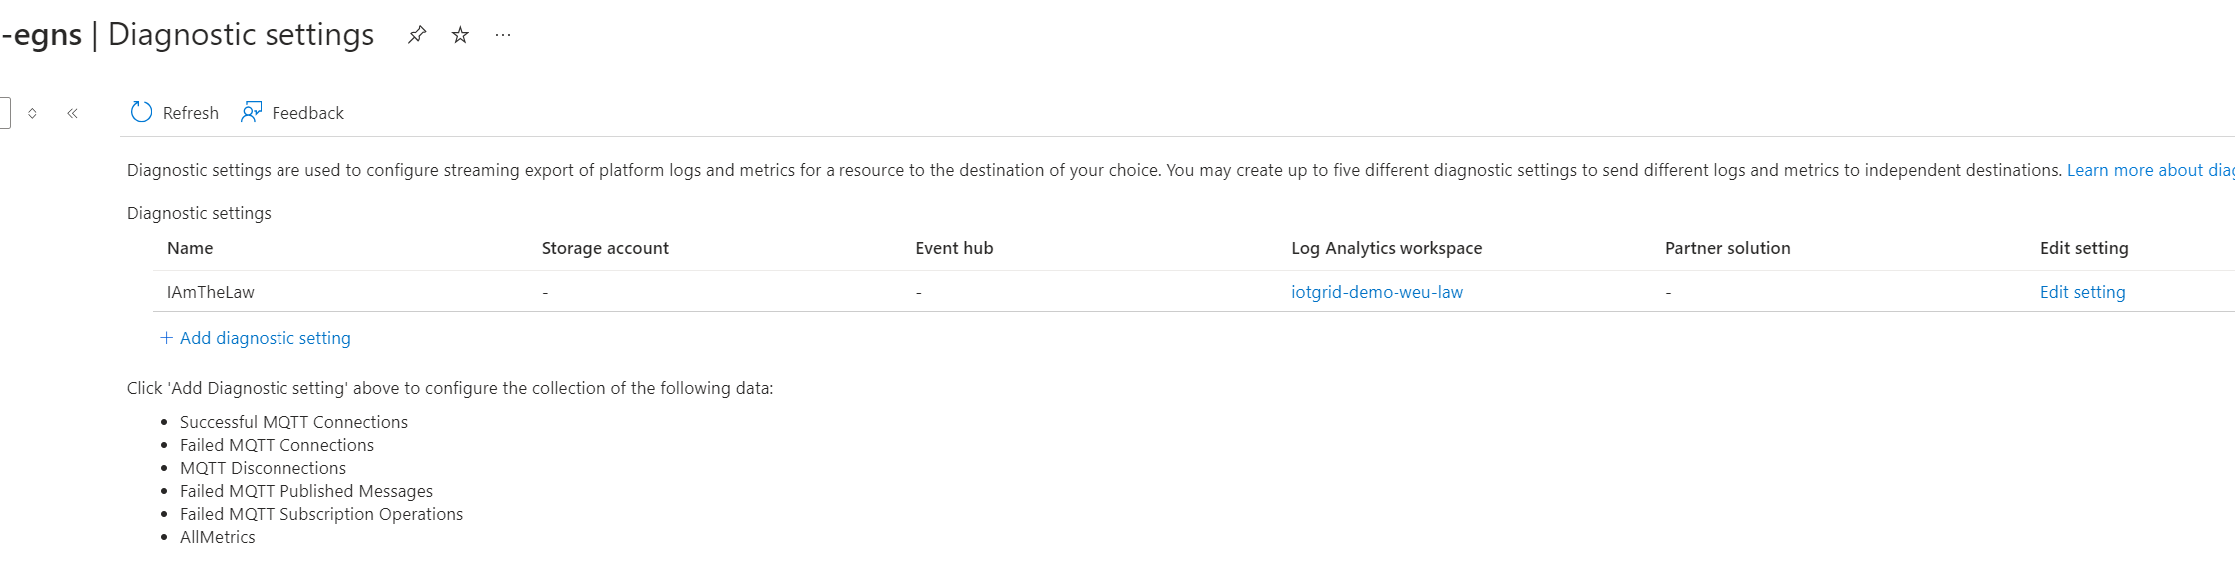The image size is (2235, 562).
Task: Open the Feedback panel
Action: tap(292, 113)
